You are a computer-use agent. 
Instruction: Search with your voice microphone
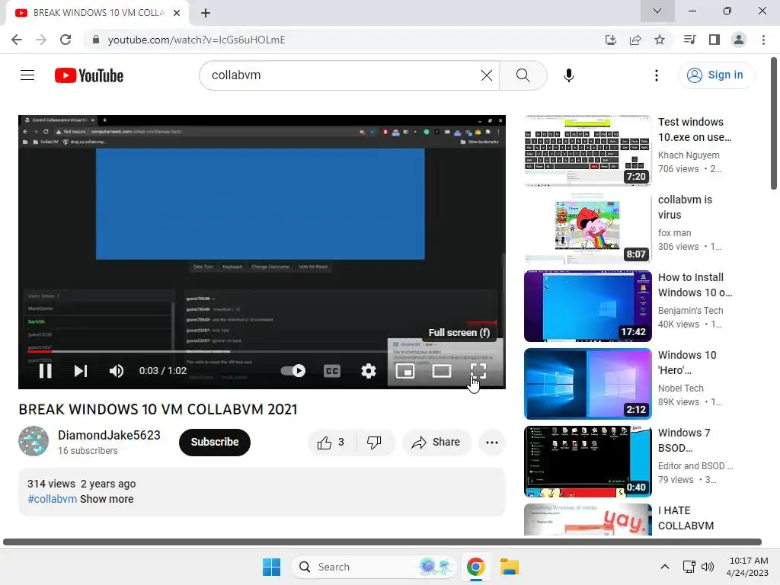[568, 75]
